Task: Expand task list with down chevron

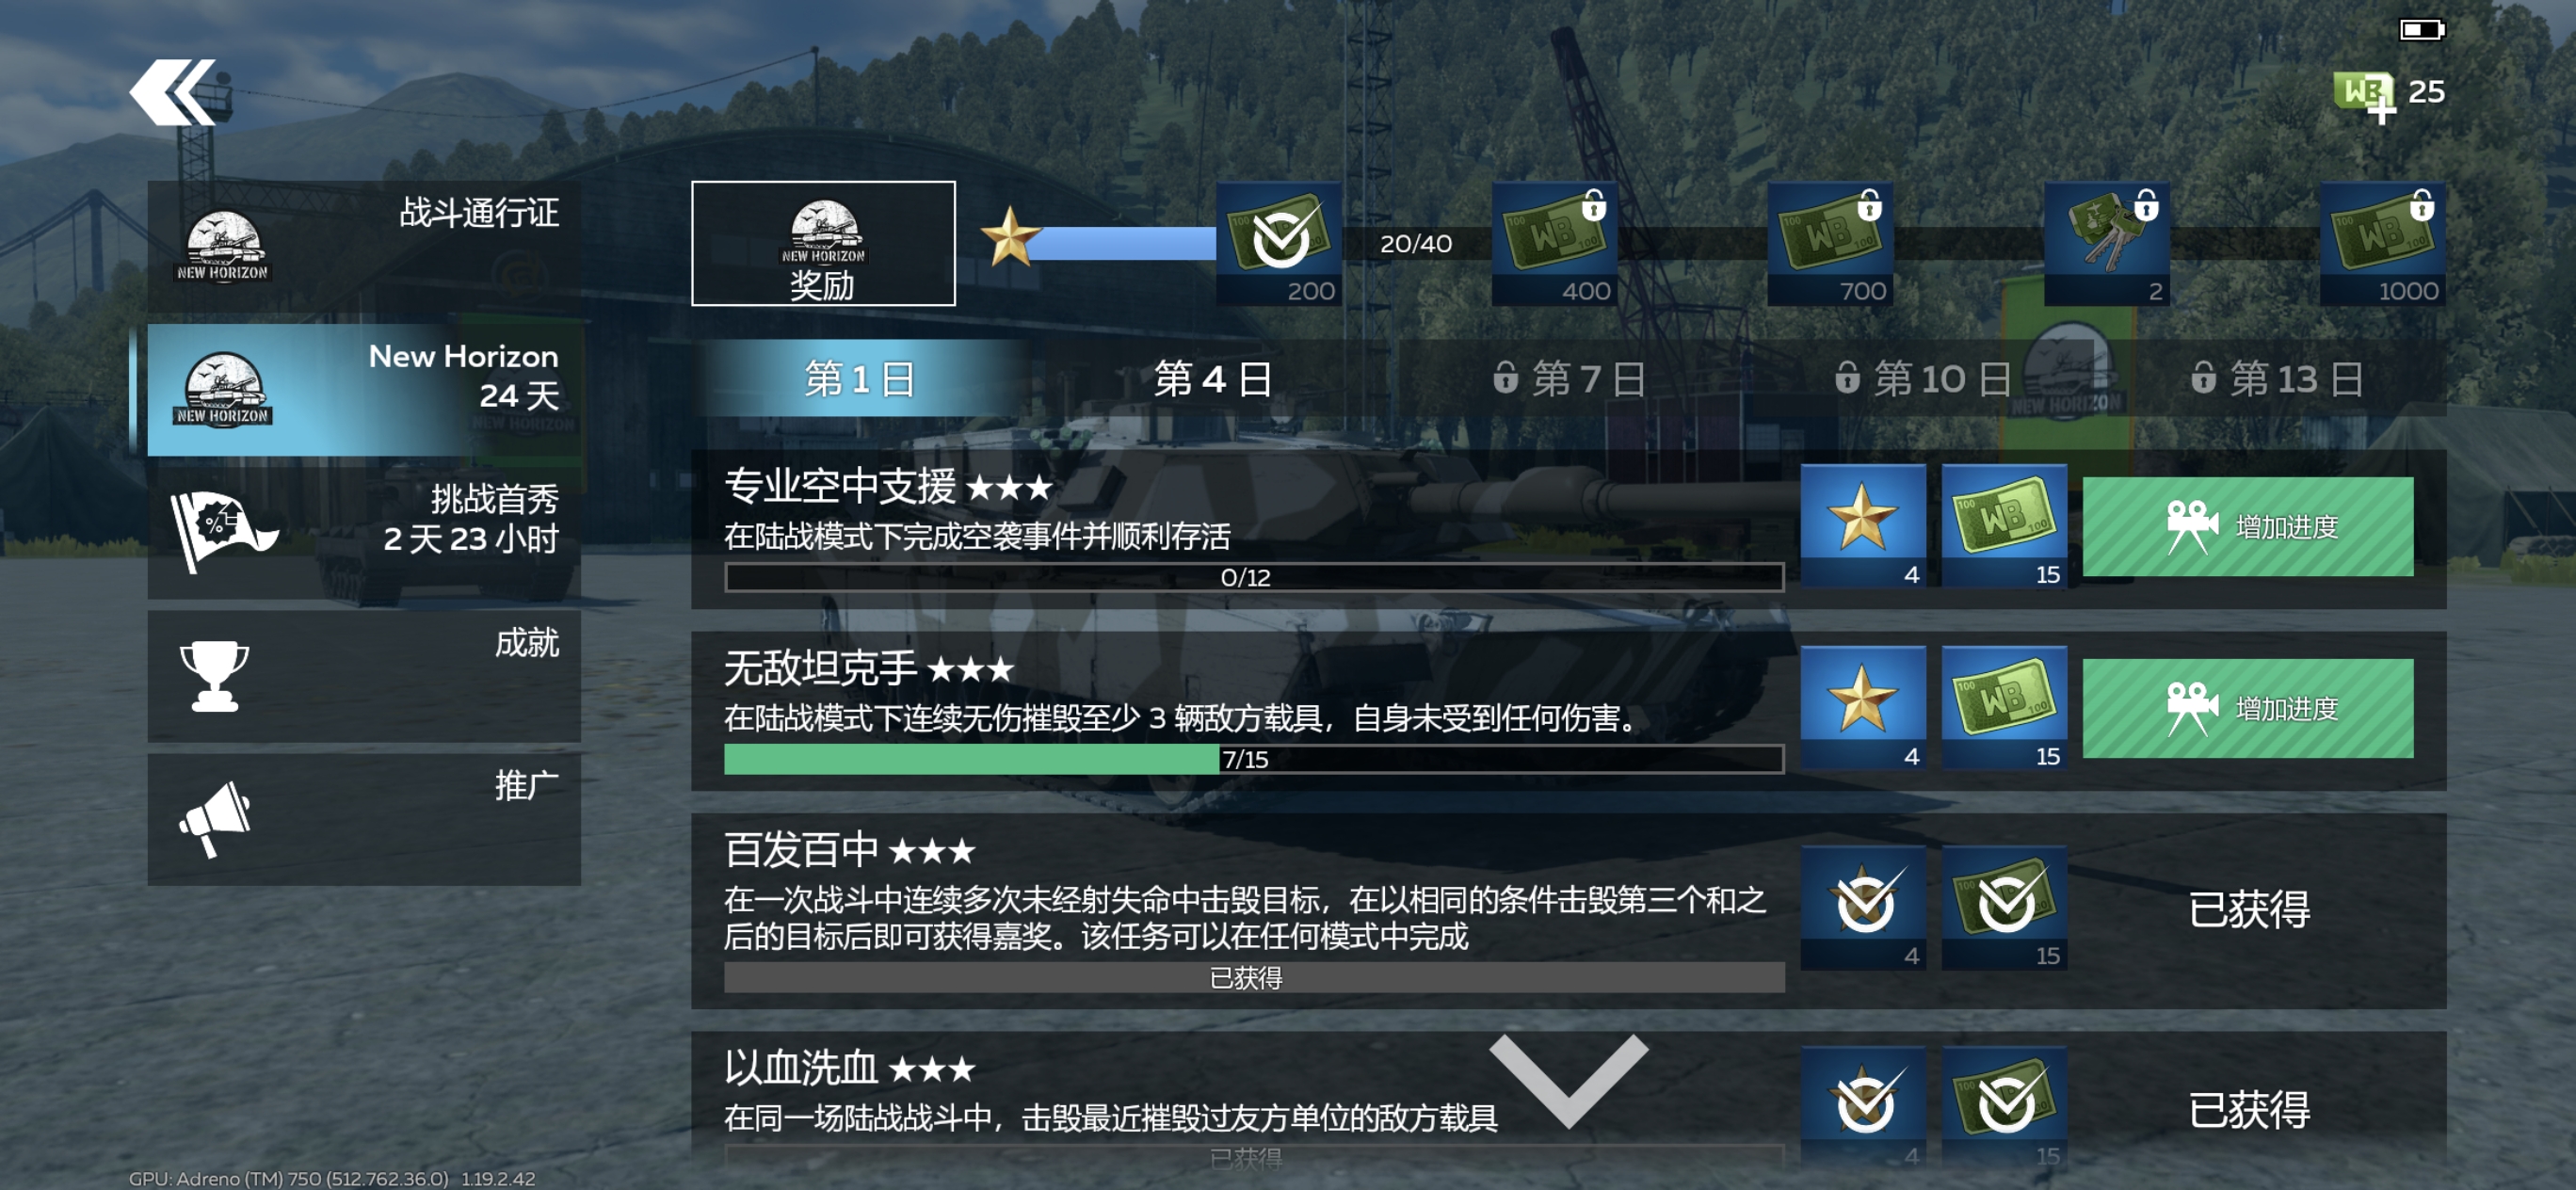Action: tap(1568, 1078)
